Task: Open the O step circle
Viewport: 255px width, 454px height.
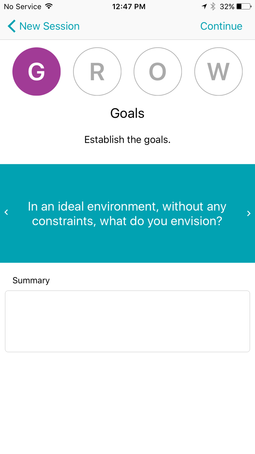Action: coord(158,72)
